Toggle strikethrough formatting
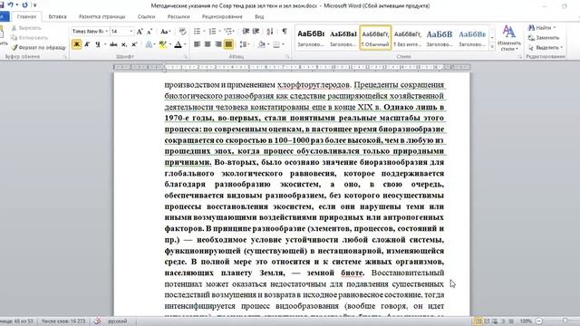The image size is (580, 326). [x=113, y=44]
